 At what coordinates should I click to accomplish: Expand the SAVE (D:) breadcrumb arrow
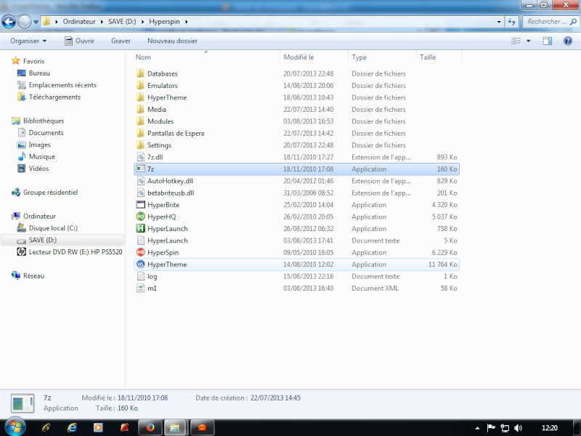click(142, 22)
